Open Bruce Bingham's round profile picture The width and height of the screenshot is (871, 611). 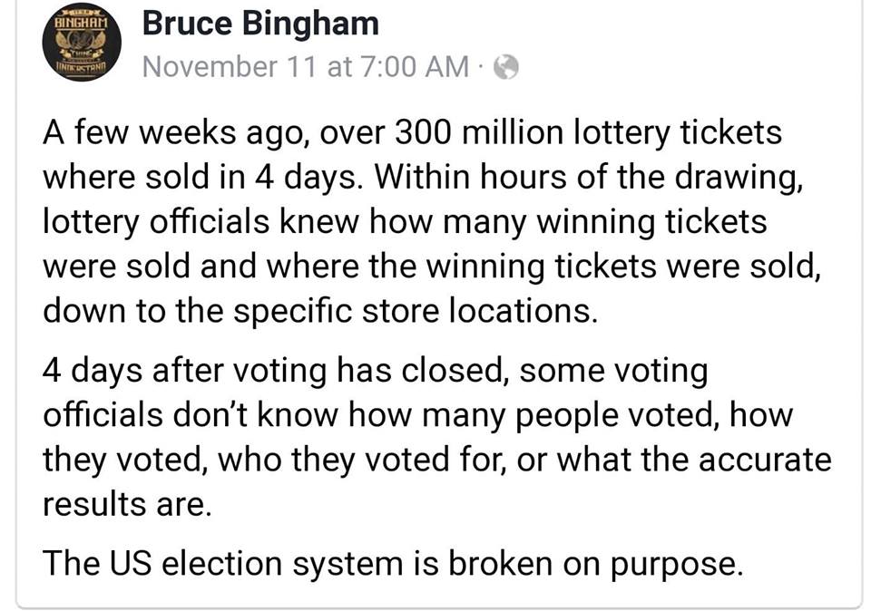pos(82,42)
